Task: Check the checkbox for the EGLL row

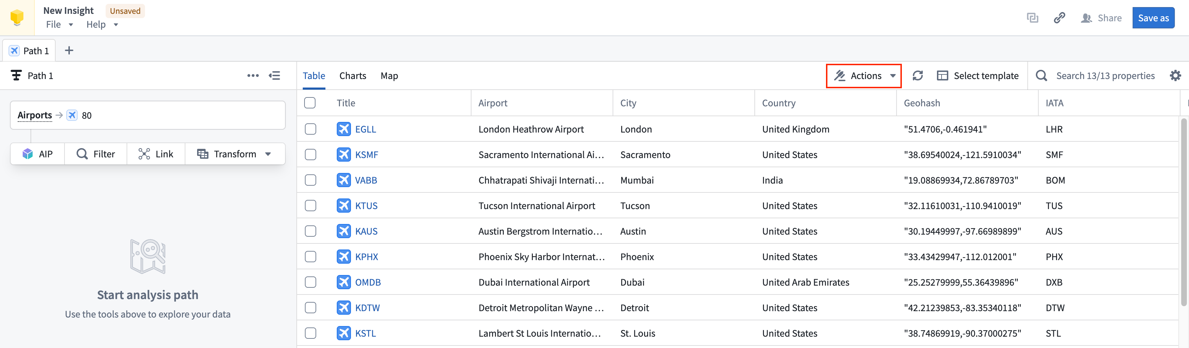Action: pos(310,129)
